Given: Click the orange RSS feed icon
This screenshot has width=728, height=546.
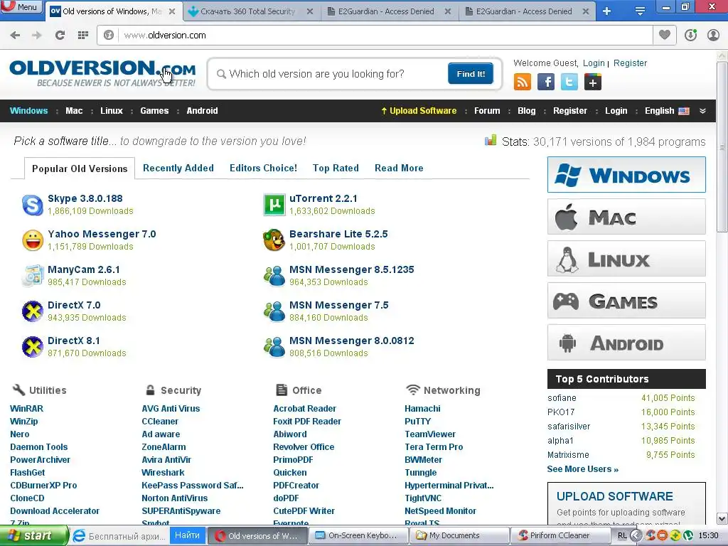Looking at the screenshot, I should pyautogui.click(x=523, y=82).
